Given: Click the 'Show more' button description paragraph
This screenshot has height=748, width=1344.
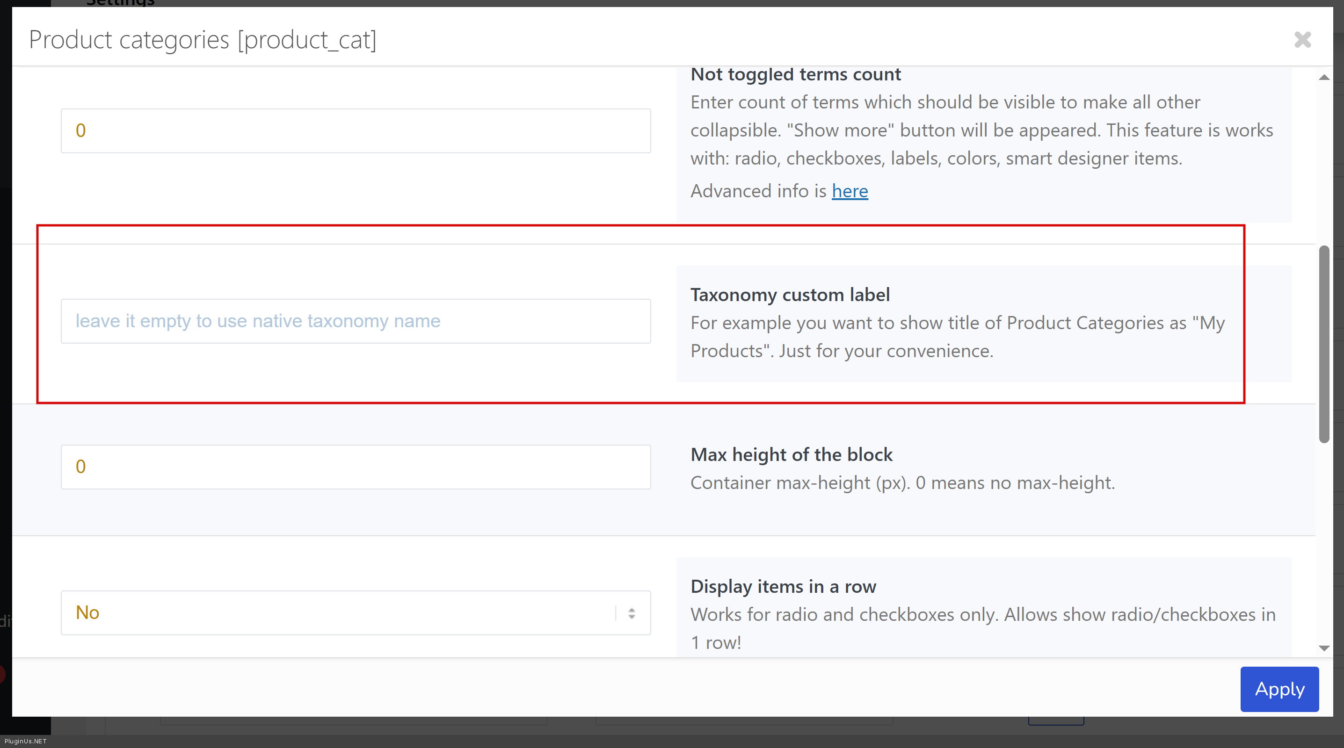Looking at the screenshot, I should (981, 130).
